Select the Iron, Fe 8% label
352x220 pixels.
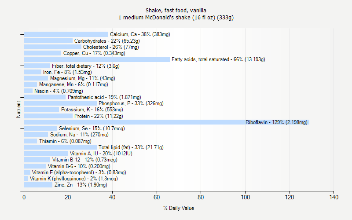tap(67, 72)
